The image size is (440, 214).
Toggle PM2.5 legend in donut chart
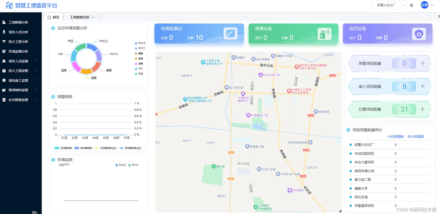coord(140,43)
